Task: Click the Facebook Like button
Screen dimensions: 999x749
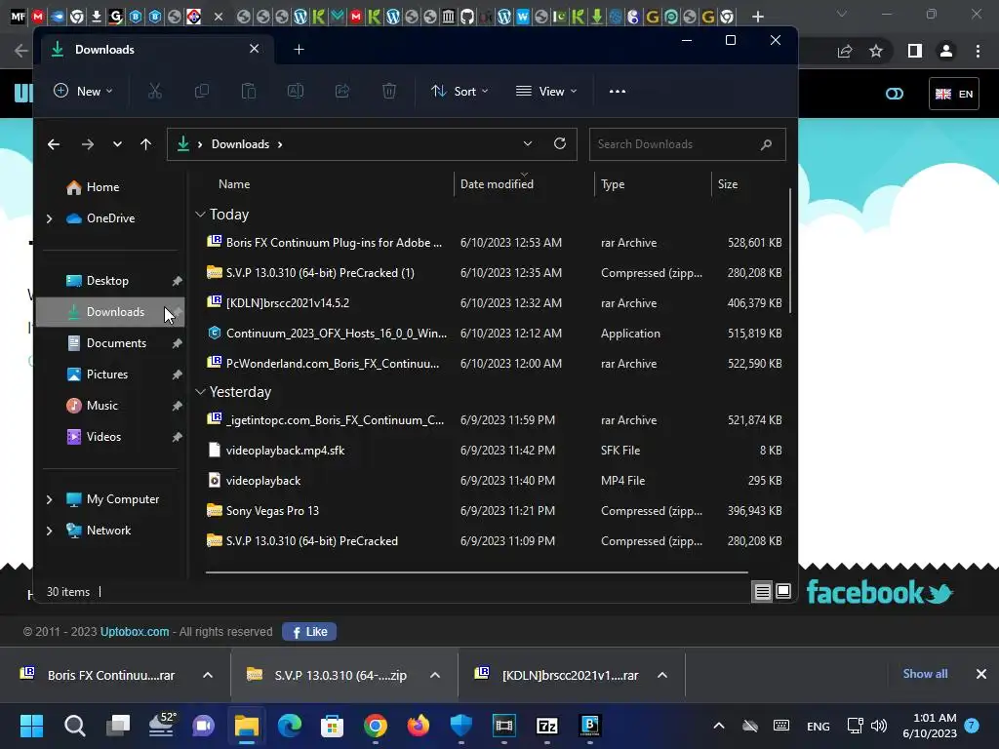Action: click(x=309, y=632)
